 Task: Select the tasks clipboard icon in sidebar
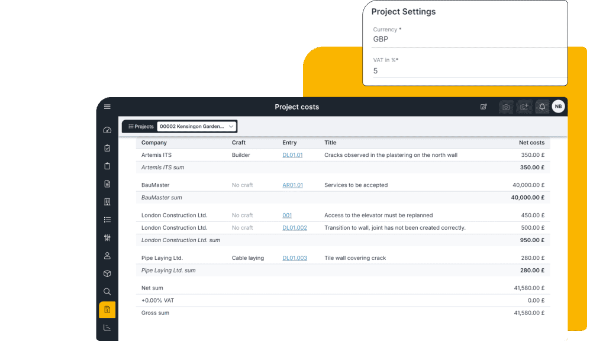107,148
